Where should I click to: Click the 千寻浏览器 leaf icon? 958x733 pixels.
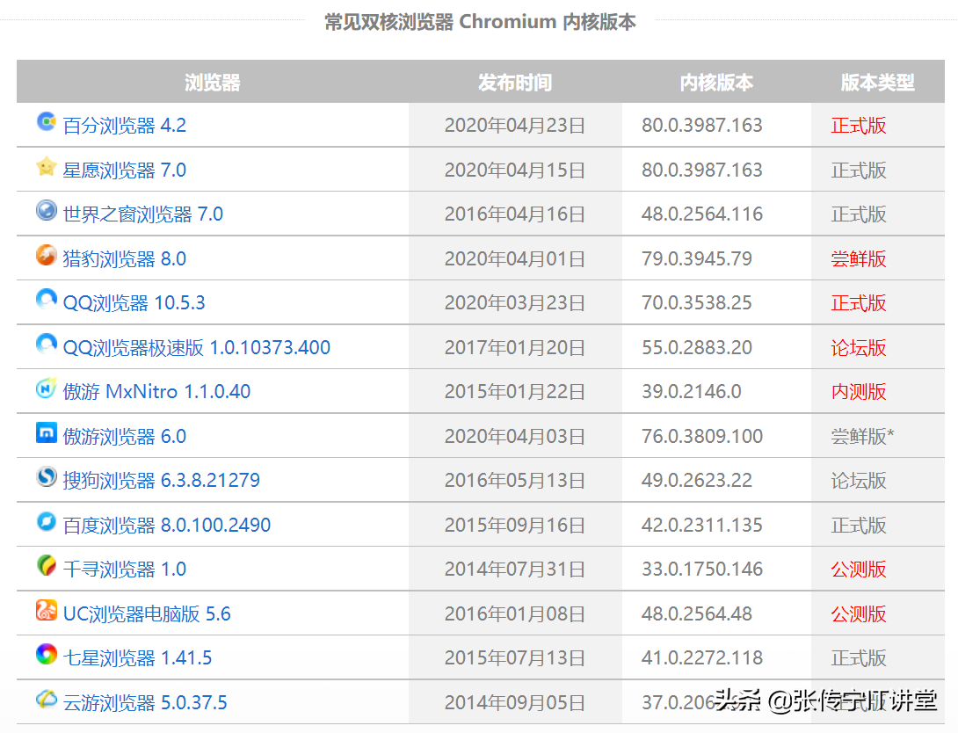tap(47, 566)
